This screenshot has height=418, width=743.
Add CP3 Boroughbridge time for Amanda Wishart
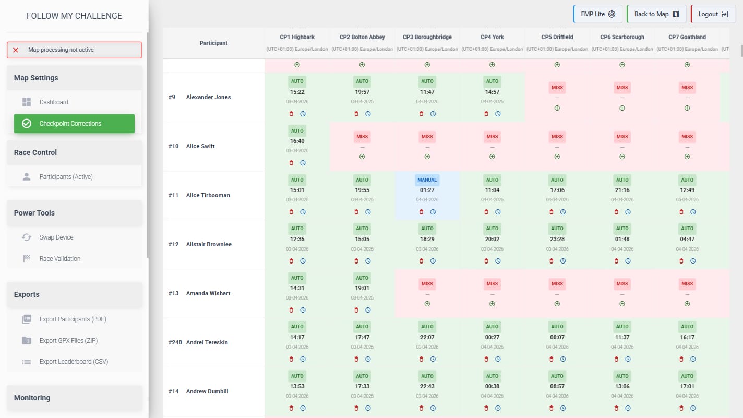click(x=427, y=304)
